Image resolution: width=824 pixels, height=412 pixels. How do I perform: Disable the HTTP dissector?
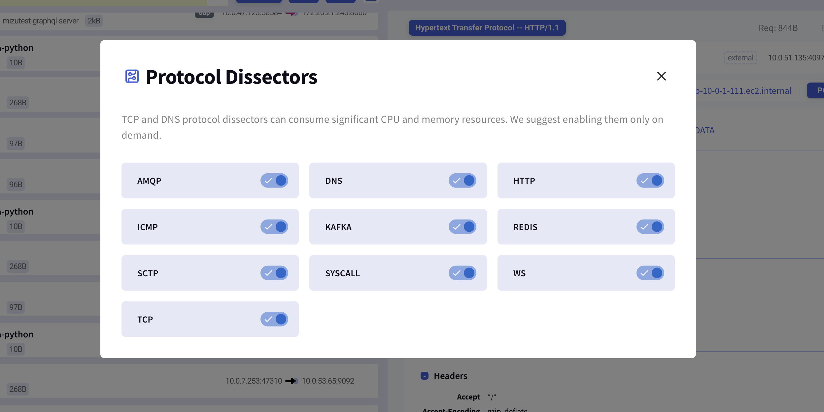pos(651,181)
